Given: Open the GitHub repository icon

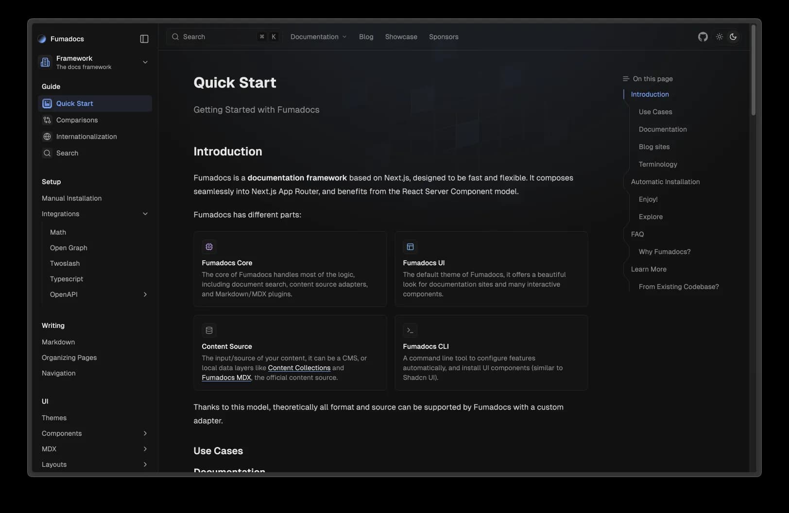Looking at the screenshot, I should pos(703,37).
